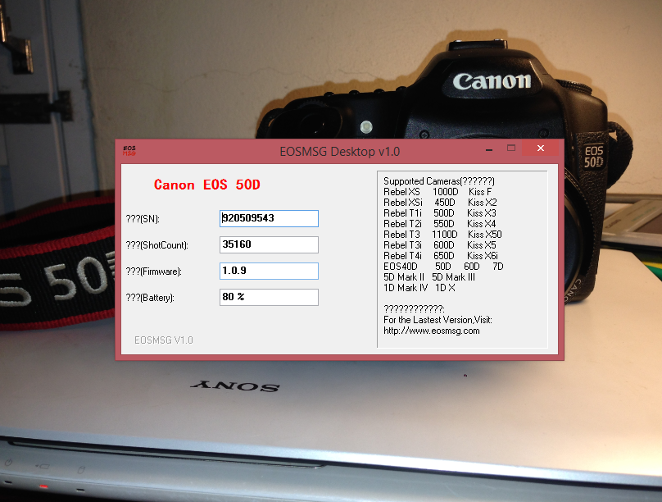Close the EOSMSG Desktop window
The image size is (662, 502).
[541, 148]
